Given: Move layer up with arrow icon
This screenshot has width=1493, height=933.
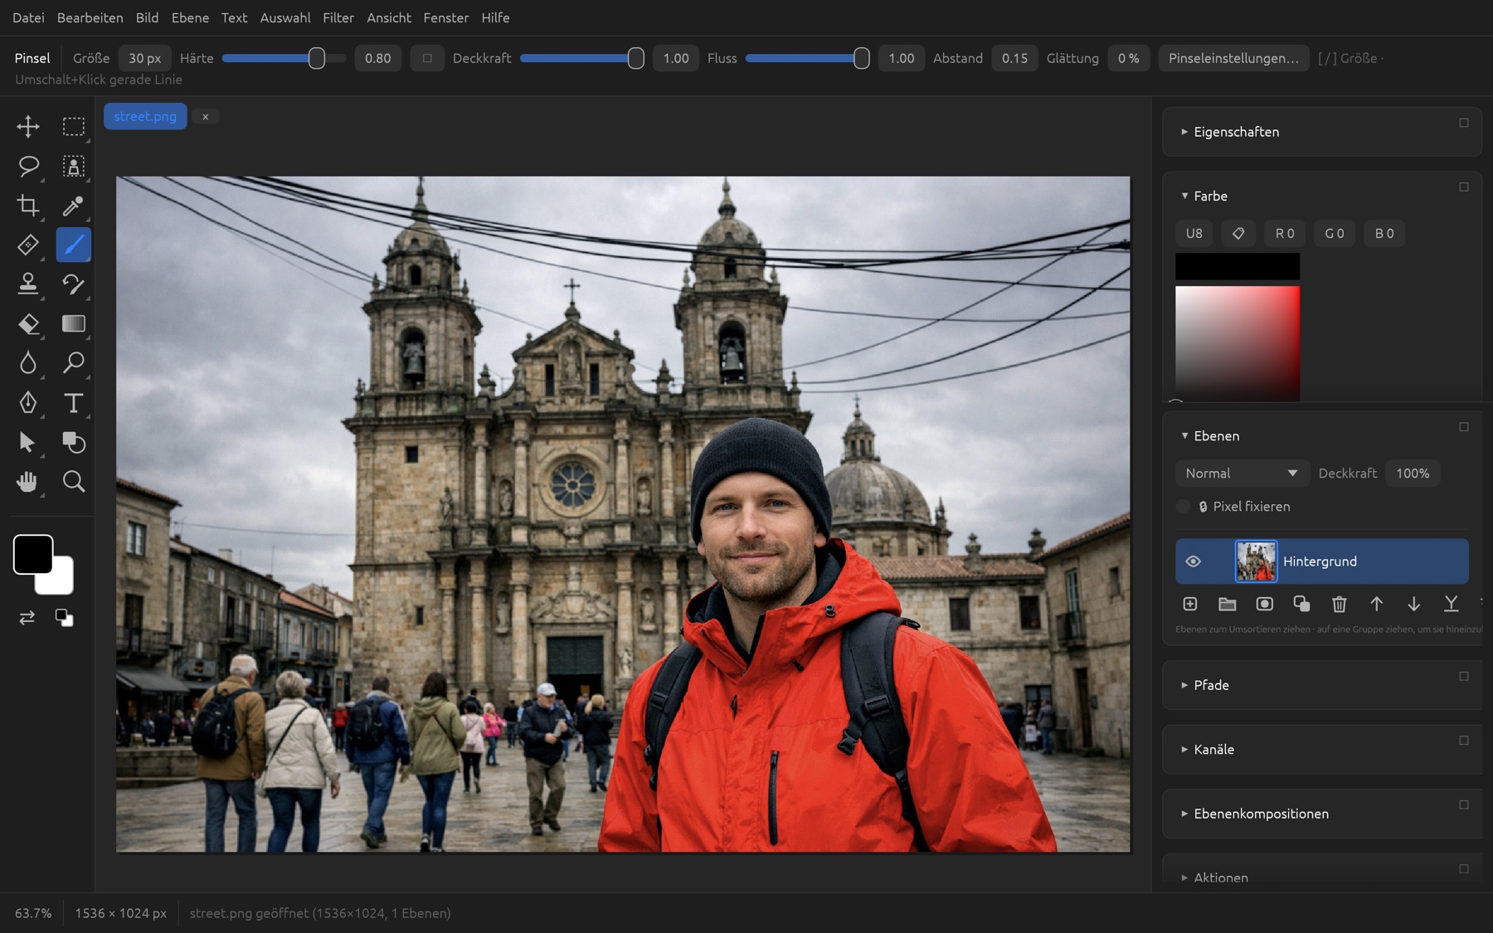Looking at the screenshot, I should (x=1376, y=604).
